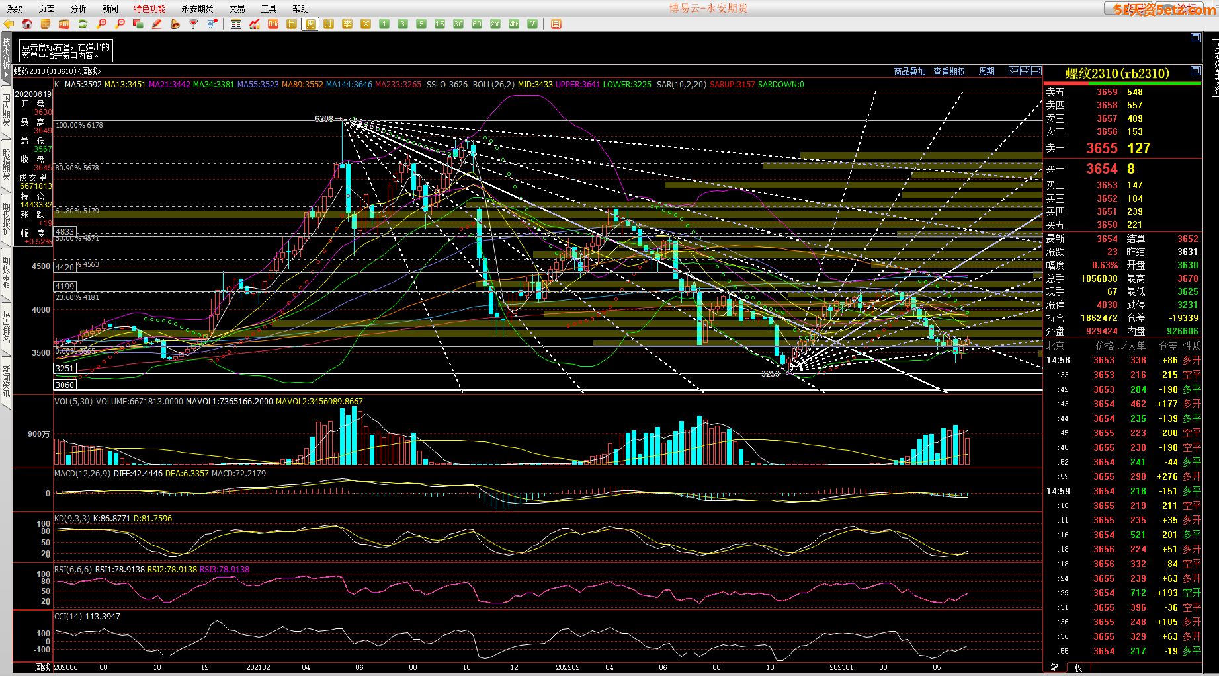The width and height of the screenshot is (1219, 676).
Task: Click the alert bell toolbar icon
Action: [x=175, y=24]
